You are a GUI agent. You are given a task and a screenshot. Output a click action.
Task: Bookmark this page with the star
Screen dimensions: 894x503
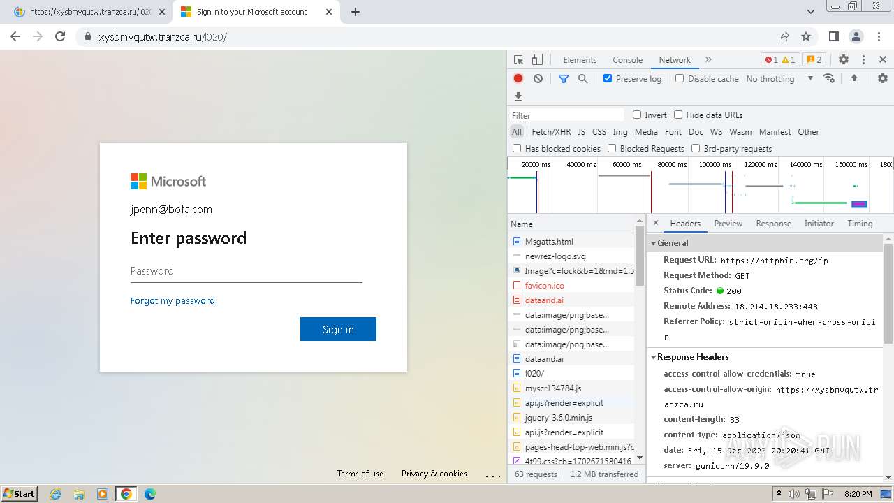pos(806,36)
